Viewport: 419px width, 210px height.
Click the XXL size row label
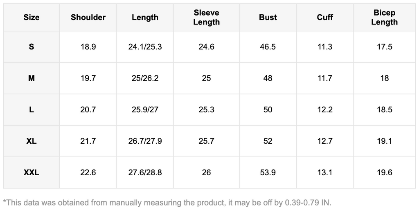(32, 172)
